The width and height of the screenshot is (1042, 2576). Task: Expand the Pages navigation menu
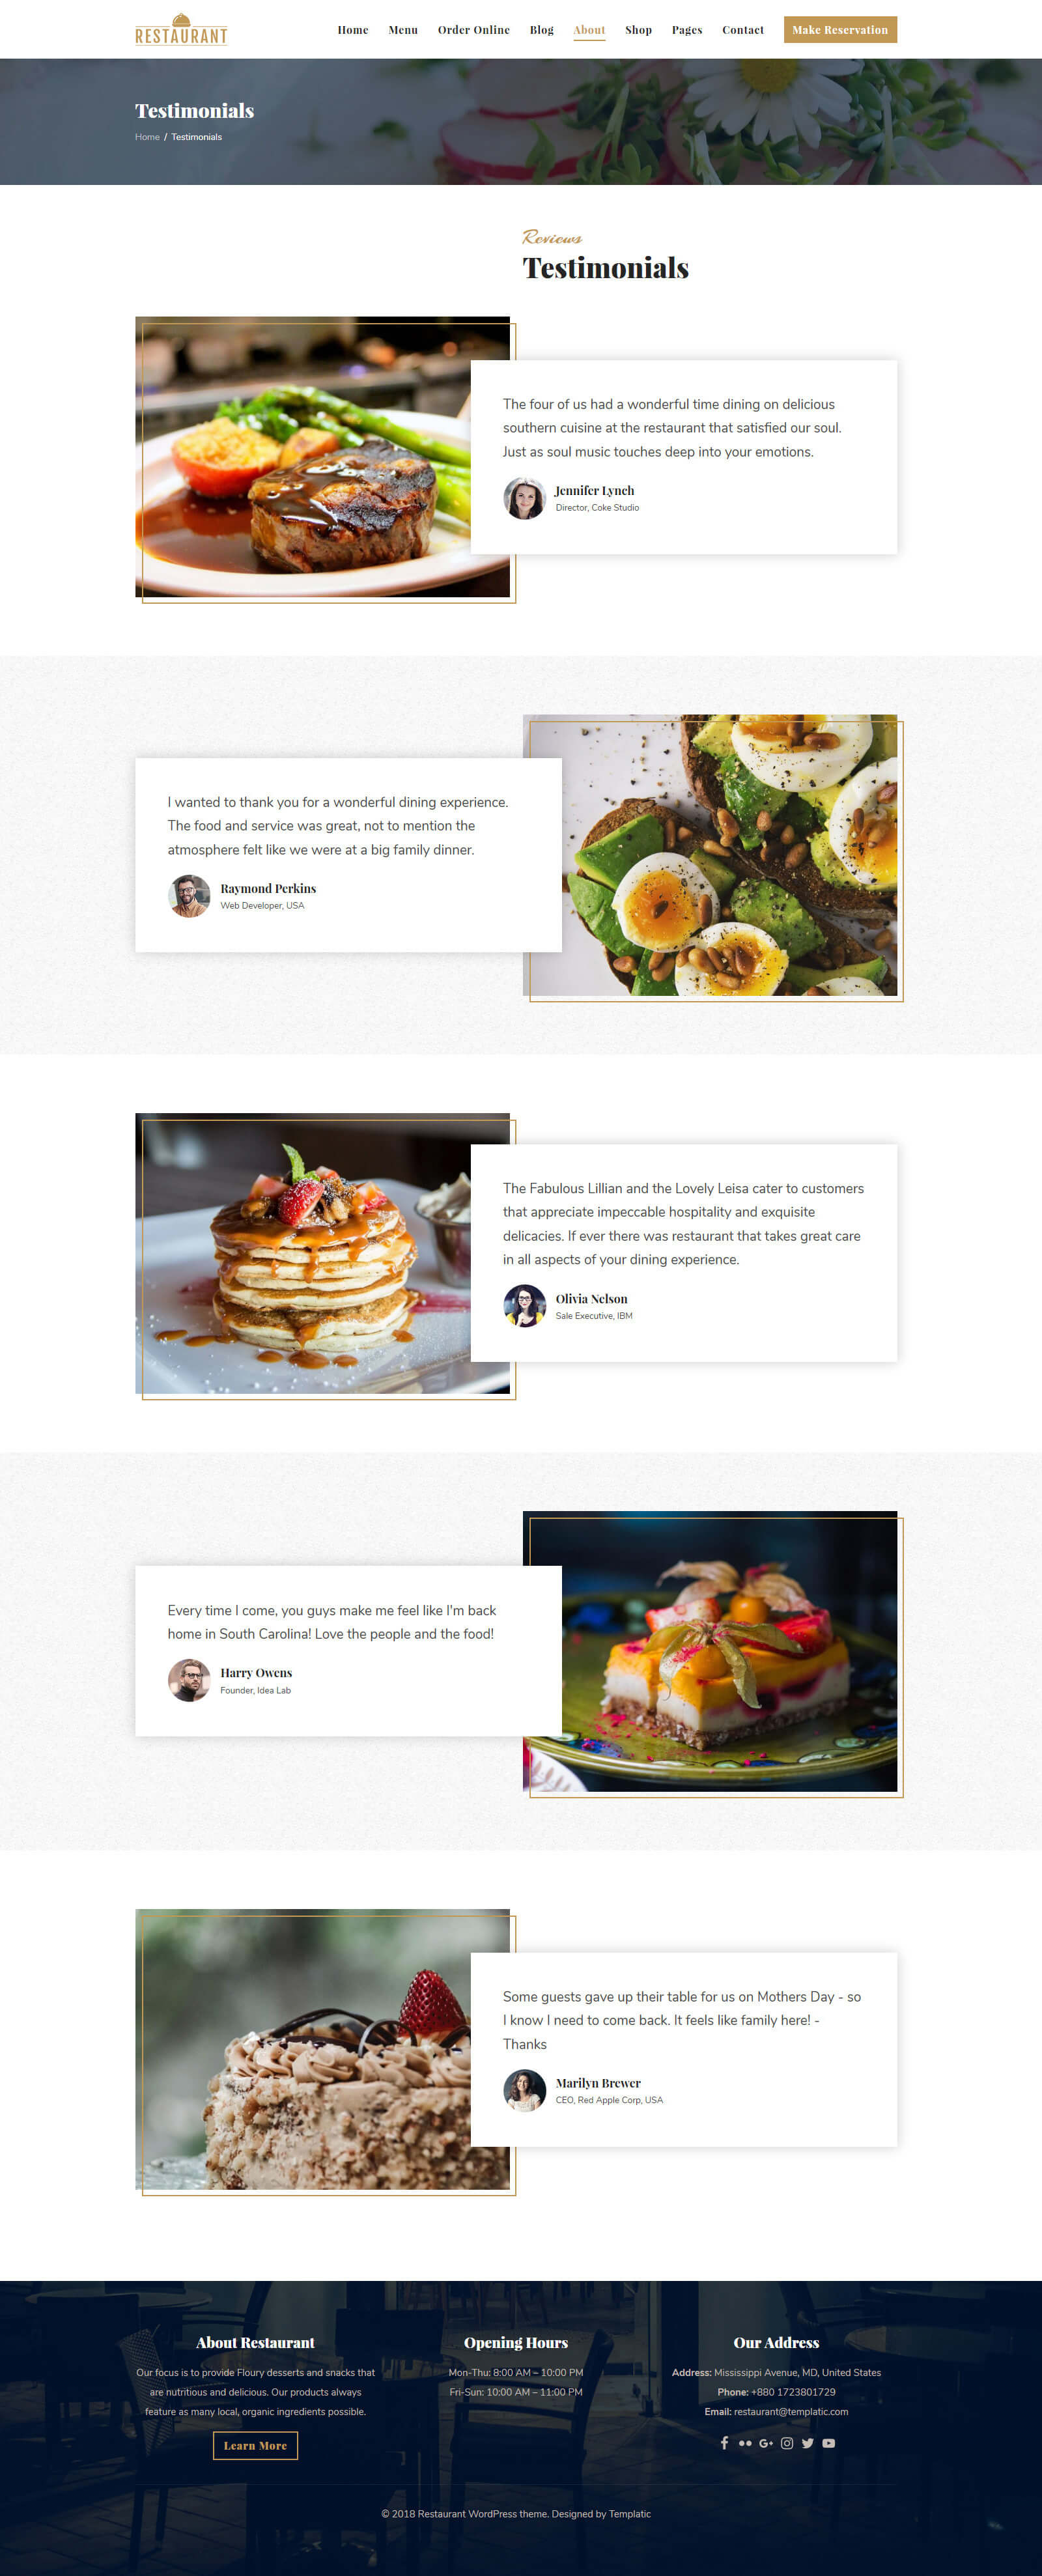(687, 30)
